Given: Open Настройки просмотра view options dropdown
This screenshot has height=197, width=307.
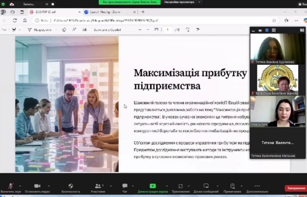Looking at the screenshot, I should [182, 2].
